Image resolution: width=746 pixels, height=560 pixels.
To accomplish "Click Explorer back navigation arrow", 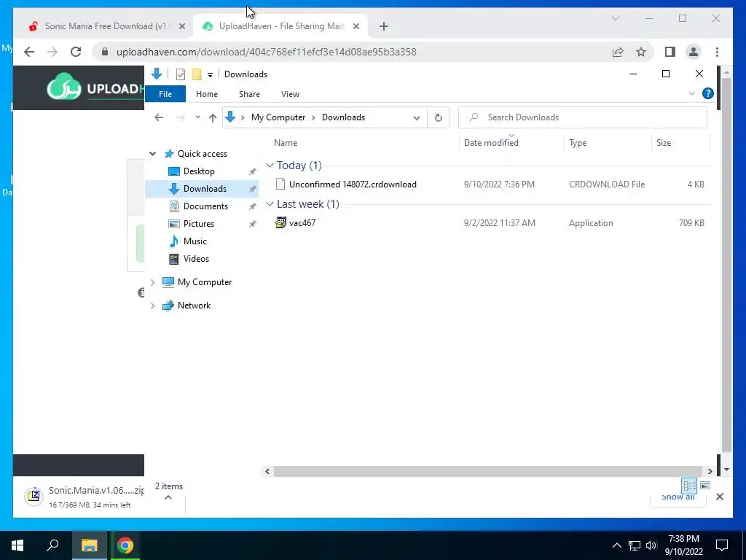I will pos(159,117).
